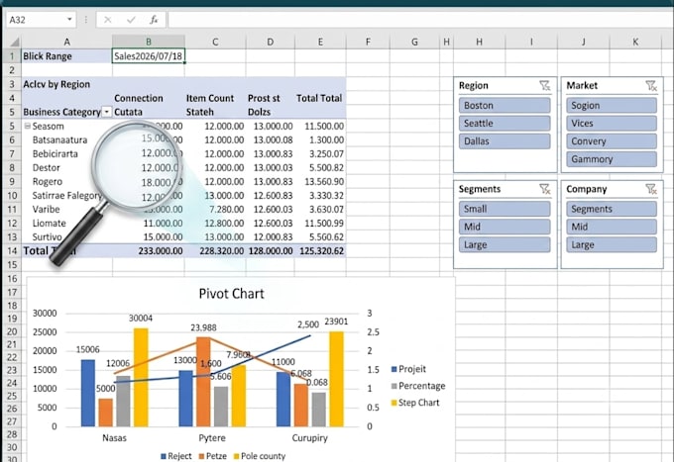Click the Percentage legend swatch
Image resolution: width=674 pixels, height=462 pixels.
393,386
